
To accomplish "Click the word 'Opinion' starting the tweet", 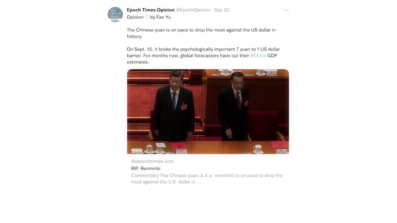I will click(135, 17).
